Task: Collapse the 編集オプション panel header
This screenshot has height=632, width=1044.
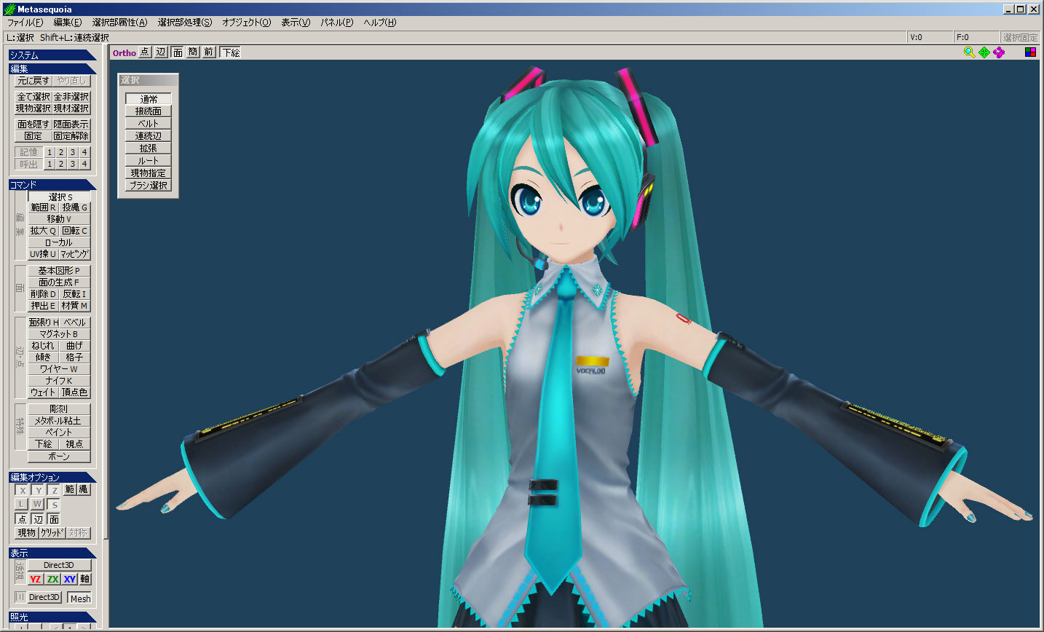Action: pos(51,478)
